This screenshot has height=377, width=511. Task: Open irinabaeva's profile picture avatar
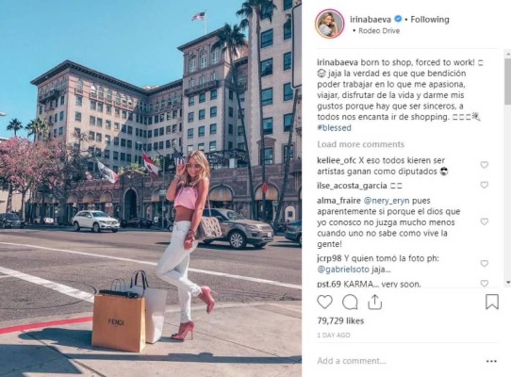330,24
